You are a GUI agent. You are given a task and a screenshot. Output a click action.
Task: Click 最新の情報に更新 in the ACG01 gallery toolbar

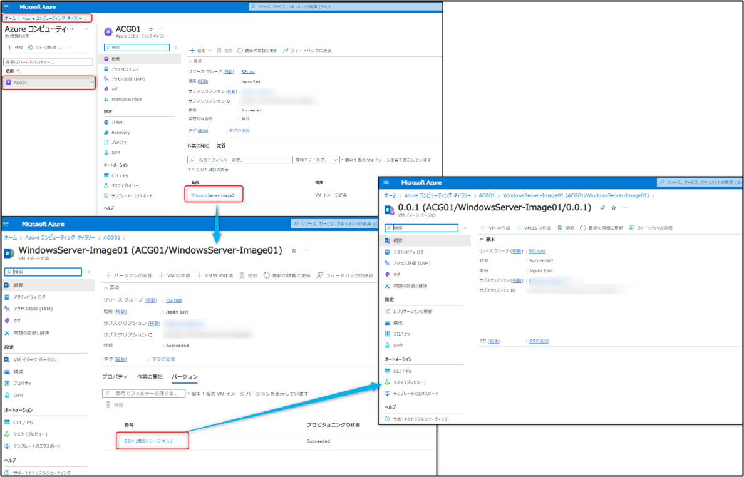(x=257, y=50)
